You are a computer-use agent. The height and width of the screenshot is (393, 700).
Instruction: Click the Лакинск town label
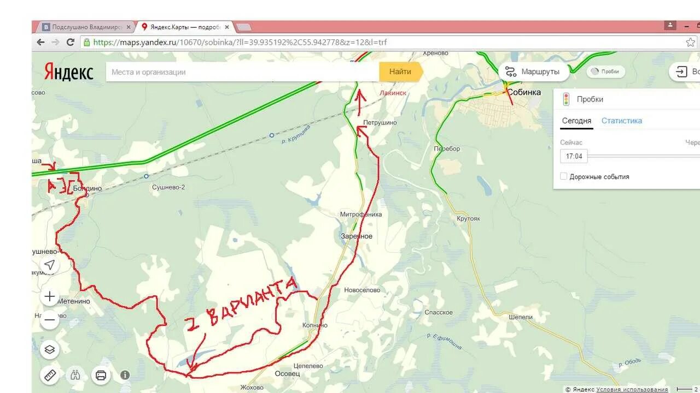pyautogui.click(x=393, y=93)
